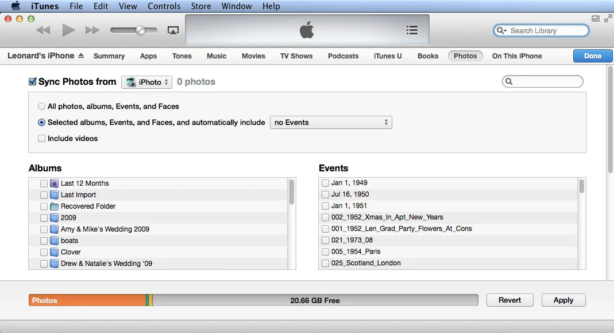
Task: Check the 025_Scotland_London event checkbox
Action: click(325, 263)
